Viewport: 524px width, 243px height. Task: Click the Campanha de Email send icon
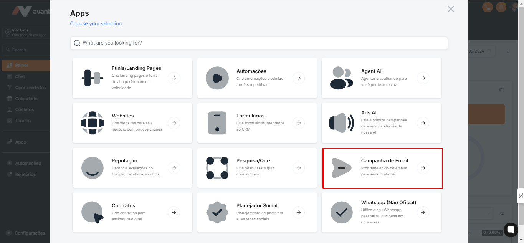(x=341, y=168)
